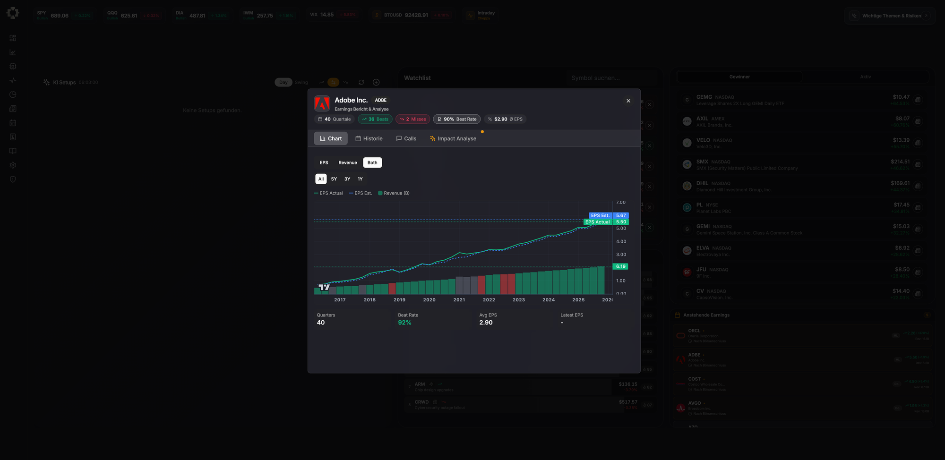Open the book icon in the sidebar

click(13, 151)
